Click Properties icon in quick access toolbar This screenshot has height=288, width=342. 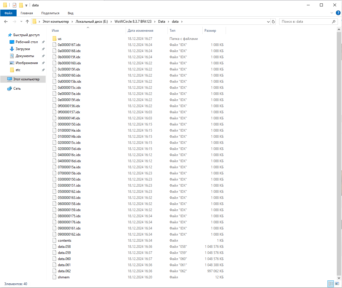click(x=15, y=5)
